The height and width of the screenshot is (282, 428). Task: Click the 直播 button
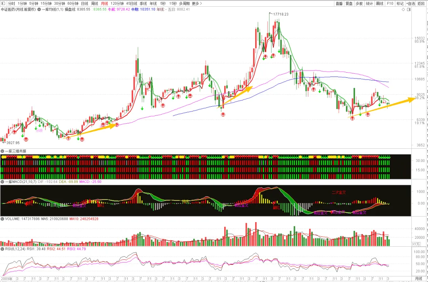click(x=339, y=4)
